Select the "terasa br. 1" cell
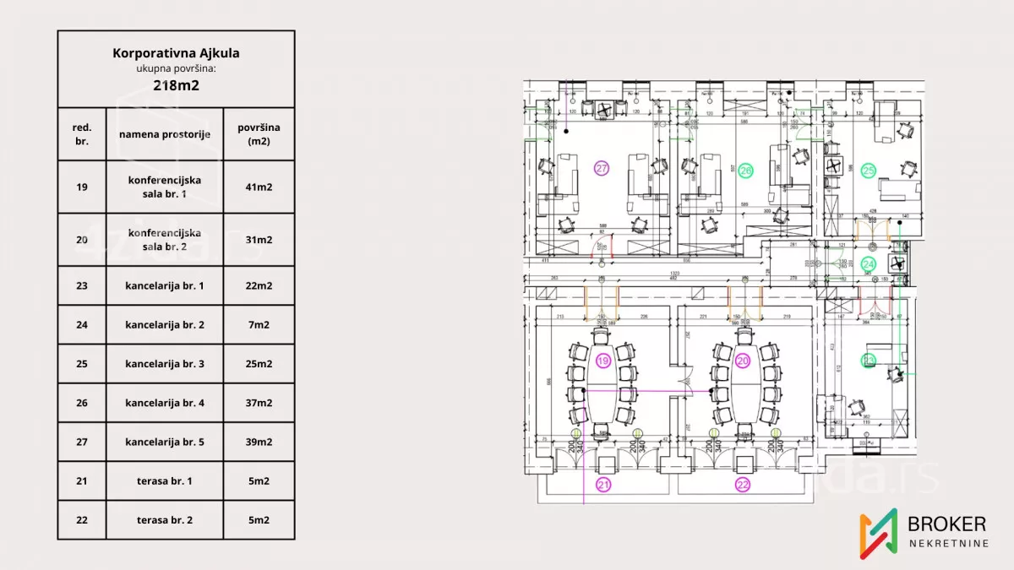Screen dimensions: 1014x570 [x=165, y=480]
